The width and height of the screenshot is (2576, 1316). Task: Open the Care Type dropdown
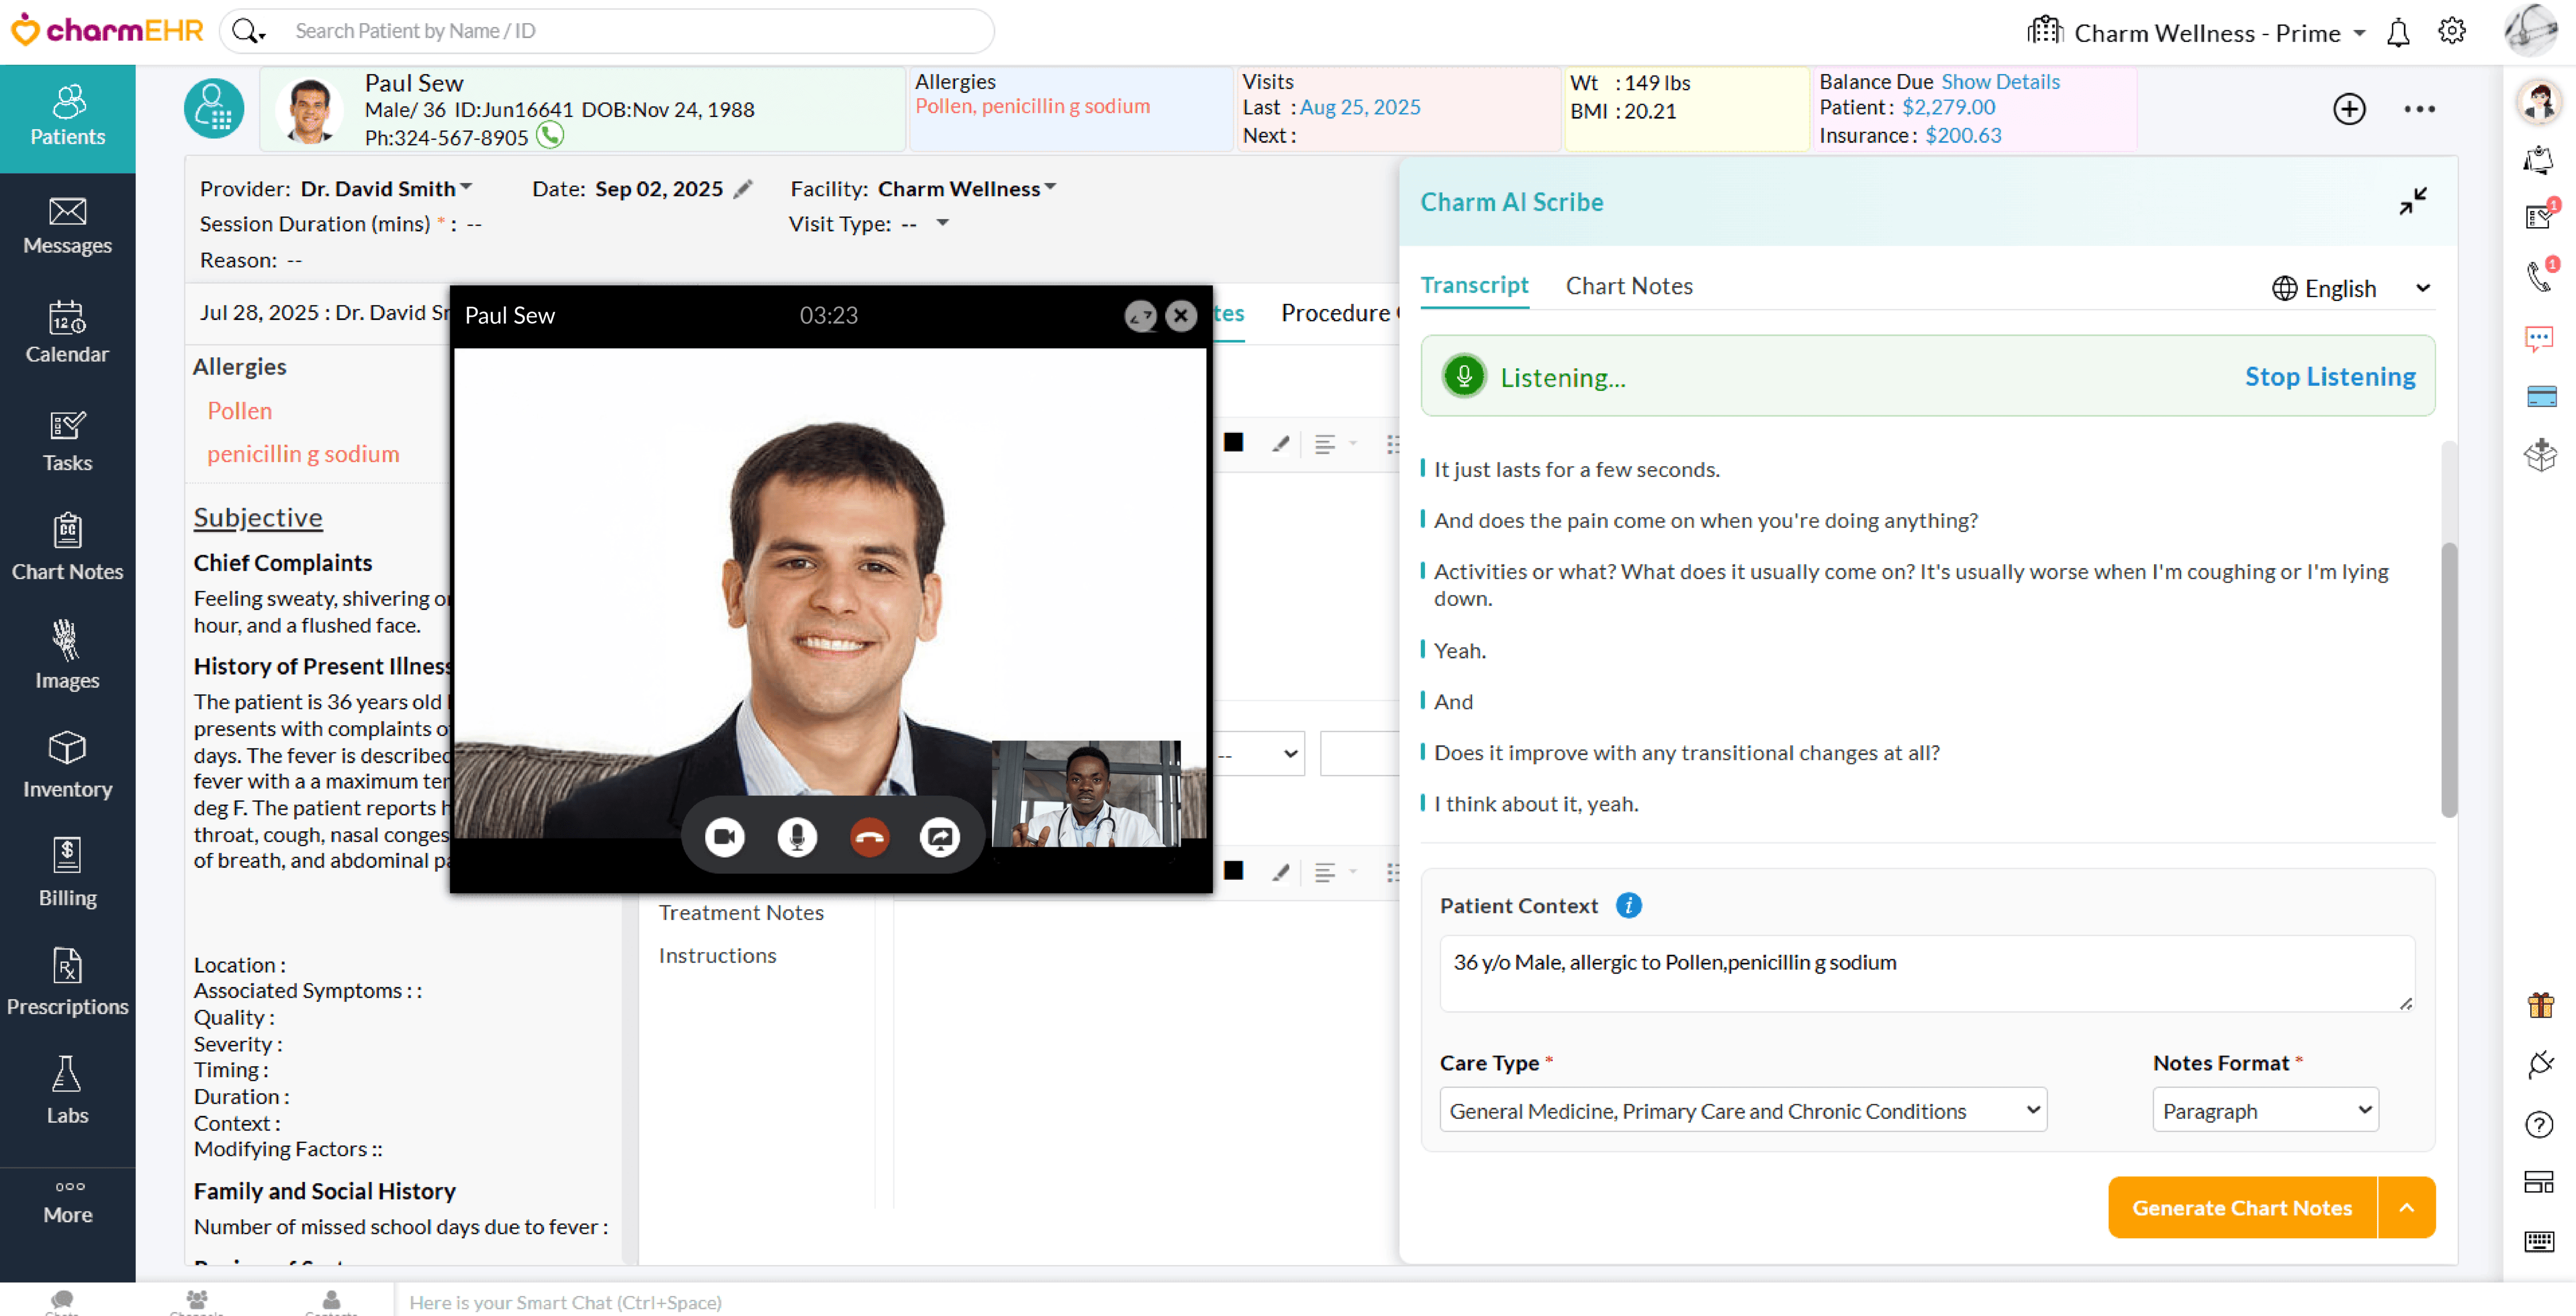click(1742, 1110)
